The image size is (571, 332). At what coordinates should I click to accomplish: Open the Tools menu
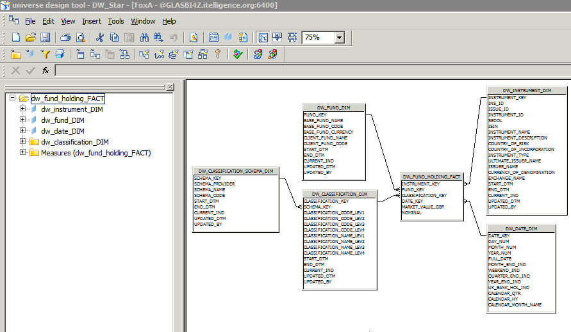click(x=116, y=21)
